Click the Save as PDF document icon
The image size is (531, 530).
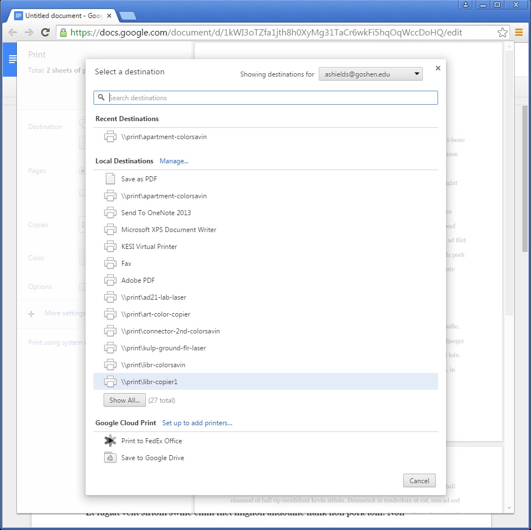tap(110, 179)
